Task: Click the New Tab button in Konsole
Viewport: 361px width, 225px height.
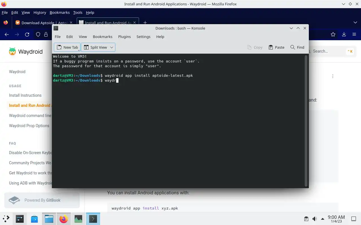Action: tap(67, 47)
